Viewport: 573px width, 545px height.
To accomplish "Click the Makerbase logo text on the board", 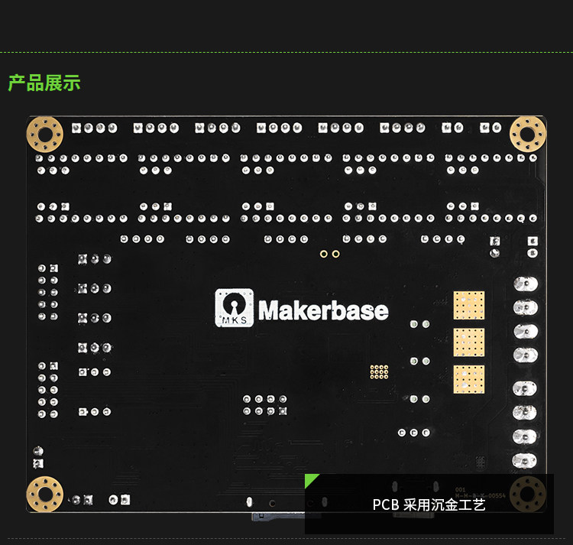I will (x=323, y=310).
